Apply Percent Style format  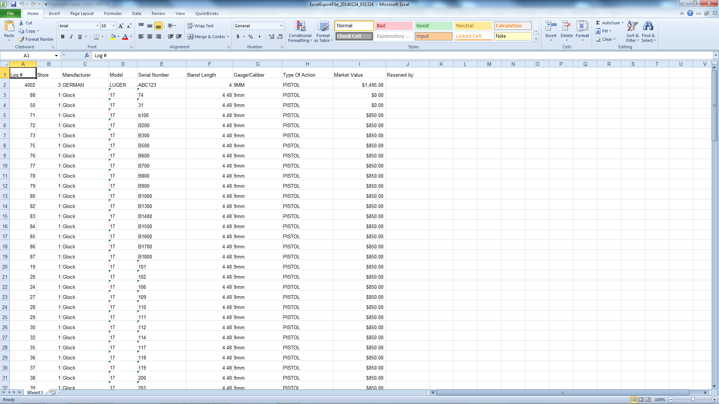(251, 37)
